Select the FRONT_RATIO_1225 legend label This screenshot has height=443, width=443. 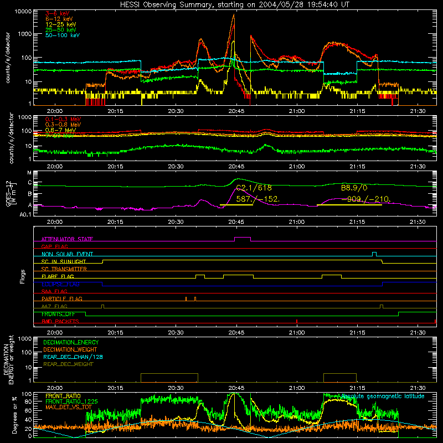click(71, 402)
